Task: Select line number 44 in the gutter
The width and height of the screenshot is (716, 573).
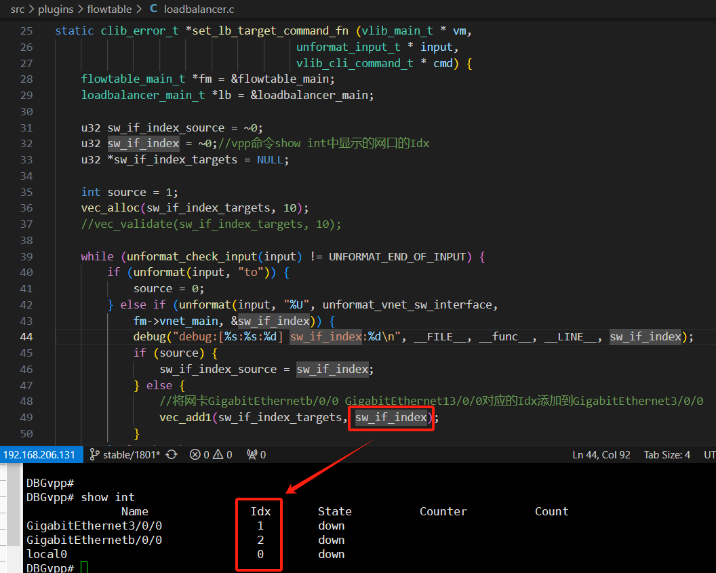Action: click(26, 336)
